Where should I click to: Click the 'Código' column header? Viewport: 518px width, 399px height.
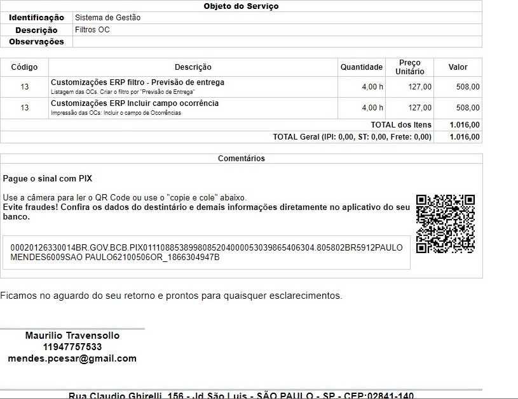[x=24, y=67]
